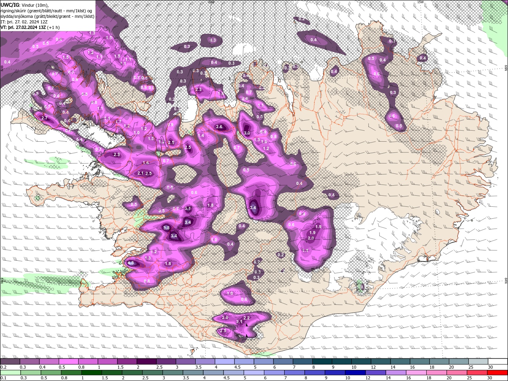
Task: Click the lower legend label "0.1"
Action: (4, 378)
